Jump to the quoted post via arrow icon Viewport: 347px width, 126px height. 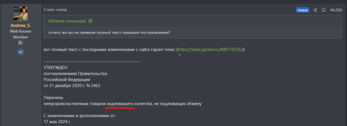90,21
